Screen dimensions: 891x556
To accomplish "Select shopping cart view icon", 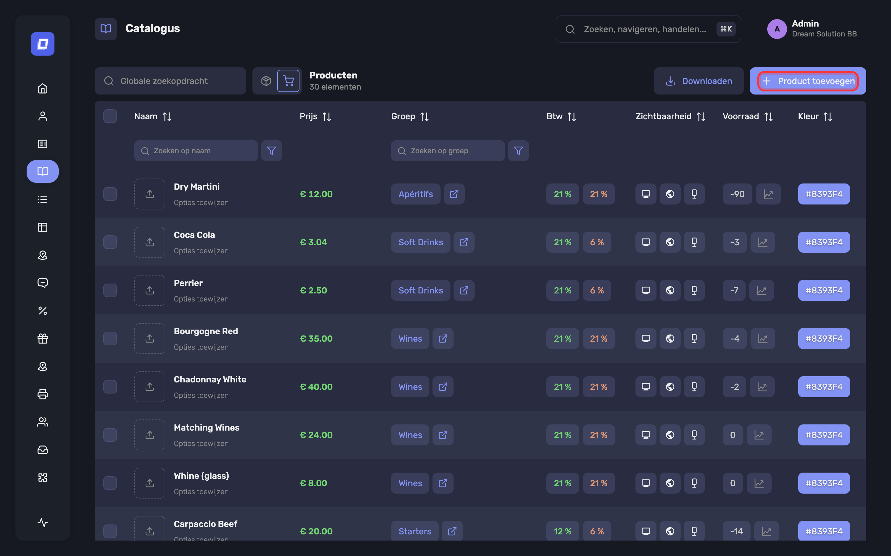I will click(288, 81).
